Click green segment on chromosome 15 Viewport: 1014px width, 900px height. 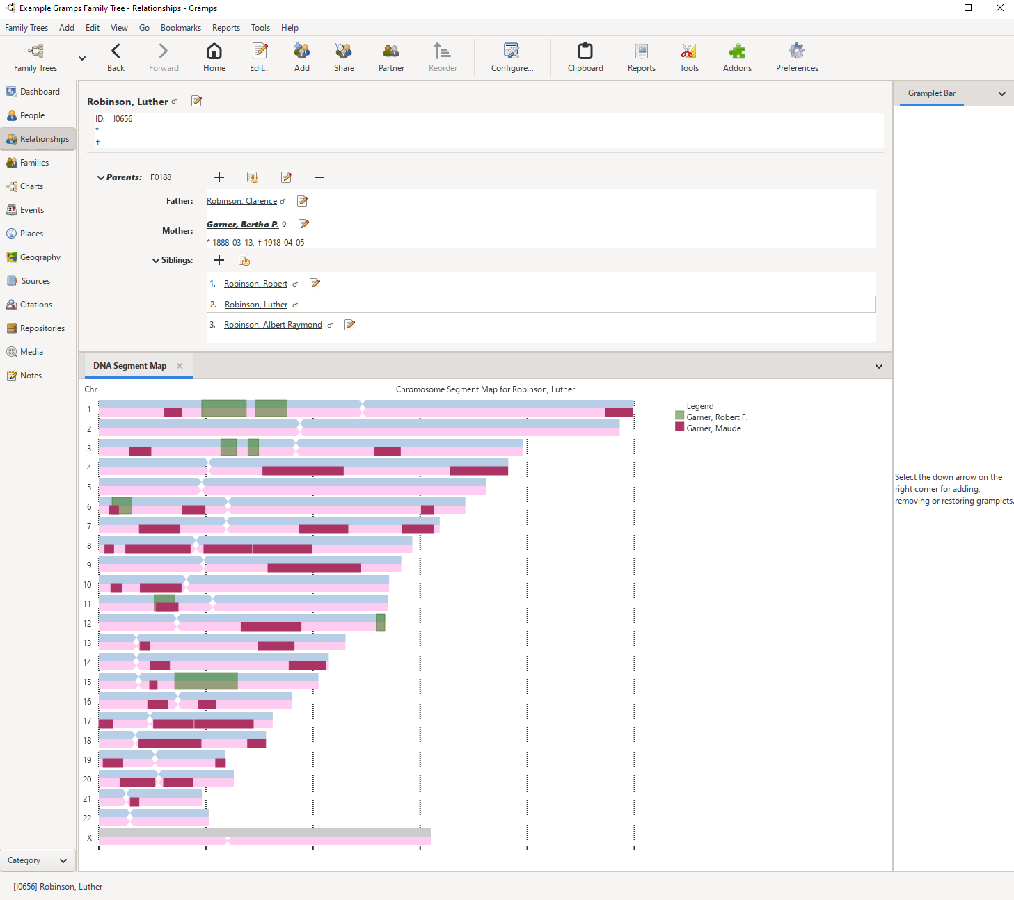206,681
